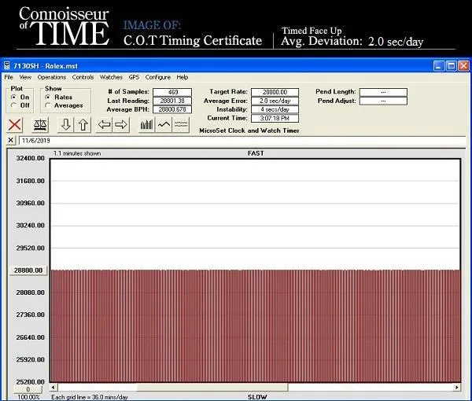Click the FAST label above the graph

pyautogui.click(x=256, y=153)
